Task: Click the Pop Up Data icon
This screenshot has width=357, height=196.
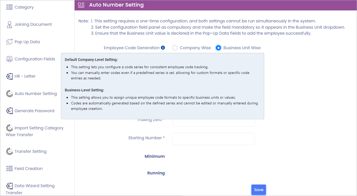Action: point(9,42)
